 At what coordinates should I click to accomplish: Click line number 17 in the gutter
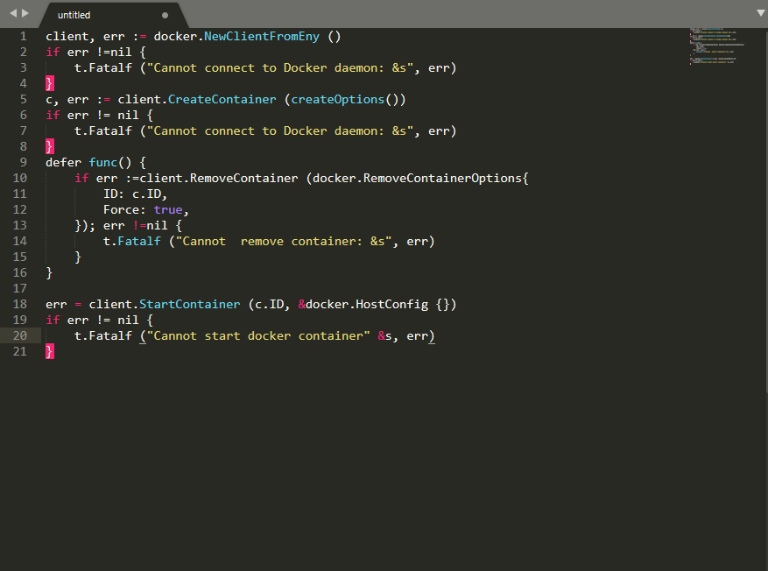pyautogui.click(x=19, y=288)
